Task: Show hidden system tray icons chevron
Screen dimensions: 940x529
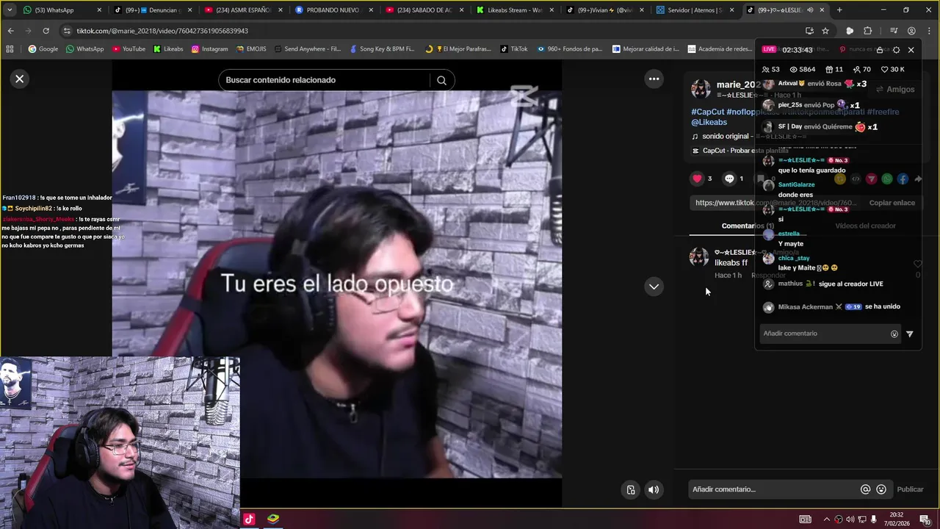Action: pos(826,519)
